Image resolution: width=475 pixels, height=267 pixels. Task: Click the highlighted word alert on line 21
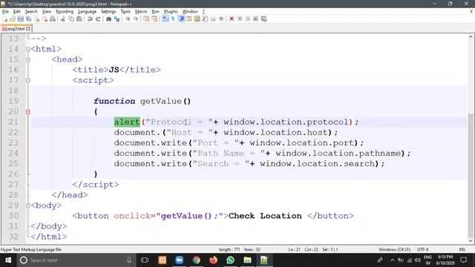pyautogui.click(x=127, y=122)
